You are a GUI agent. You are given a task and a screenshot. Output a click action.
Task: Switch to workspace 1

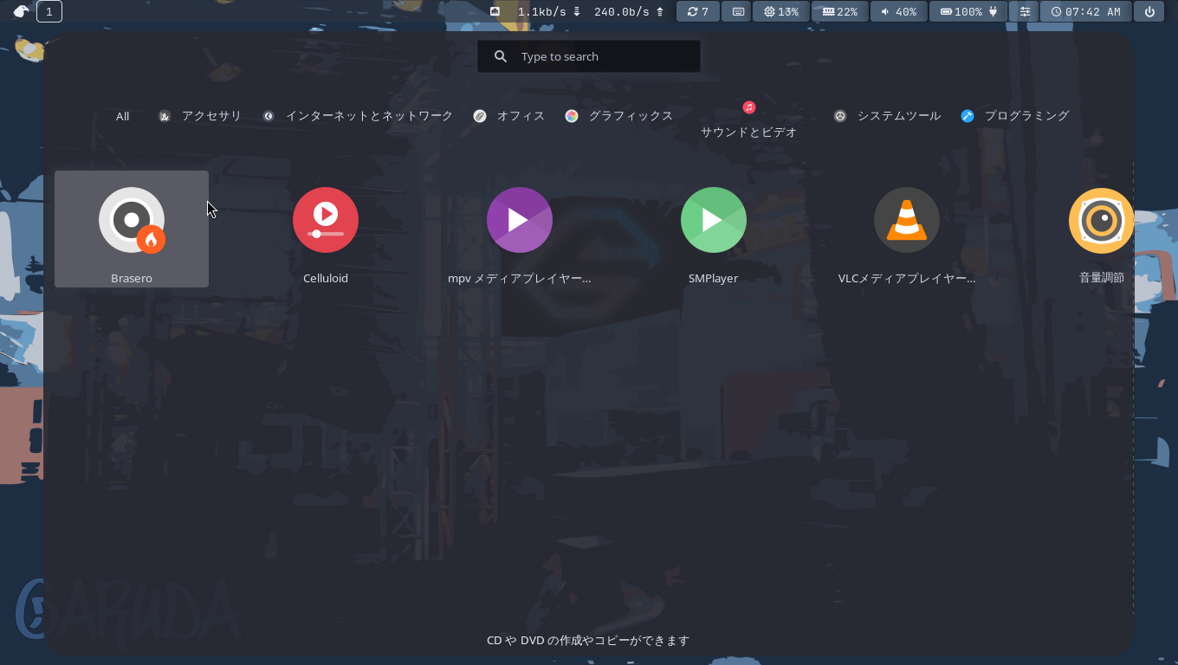(x=49, y=11)
